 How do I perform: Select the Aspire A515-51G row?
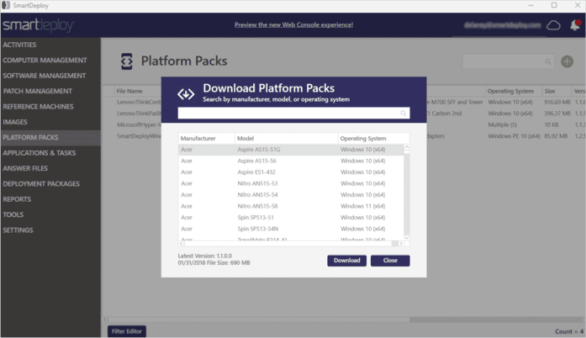click(291, 150)
